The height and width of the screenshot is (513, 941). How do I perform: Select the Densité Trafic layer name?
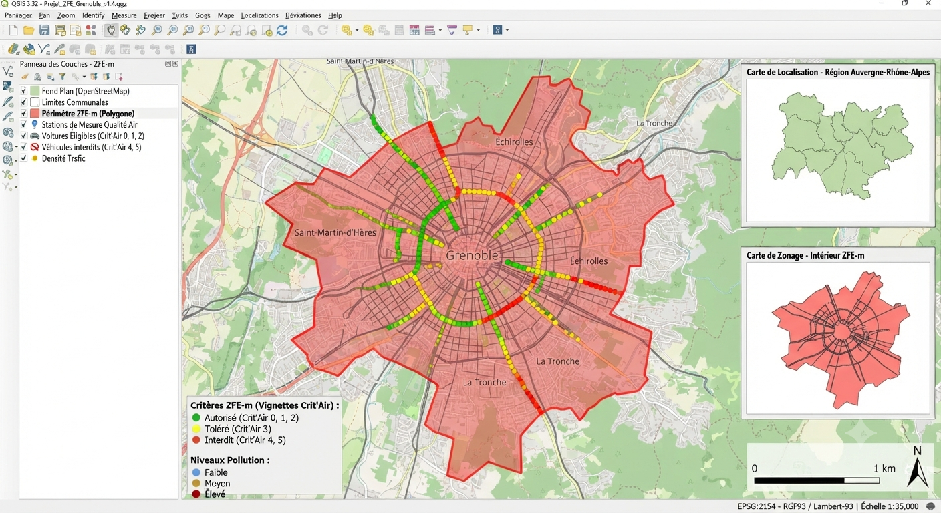pos(63,158)
